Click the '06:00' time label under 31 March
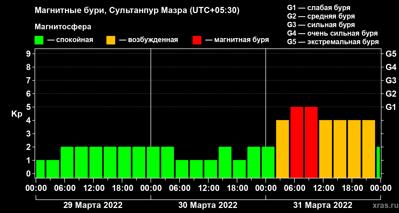Screen dimensions: 399x213 coord(294,188)
